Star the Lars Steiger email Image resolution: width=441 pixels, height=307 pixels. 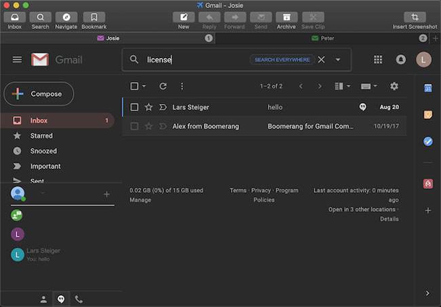[x=149, y=107]
